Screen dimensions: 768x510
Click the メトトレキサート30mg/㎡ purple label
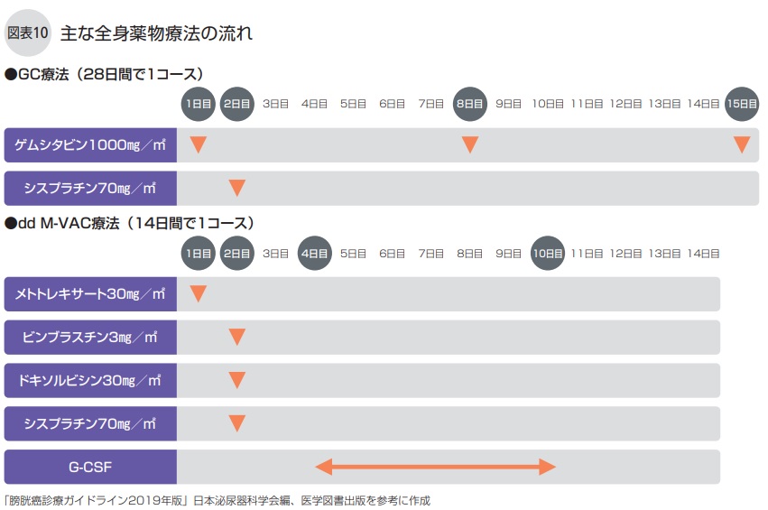click(x=90, y=293)
